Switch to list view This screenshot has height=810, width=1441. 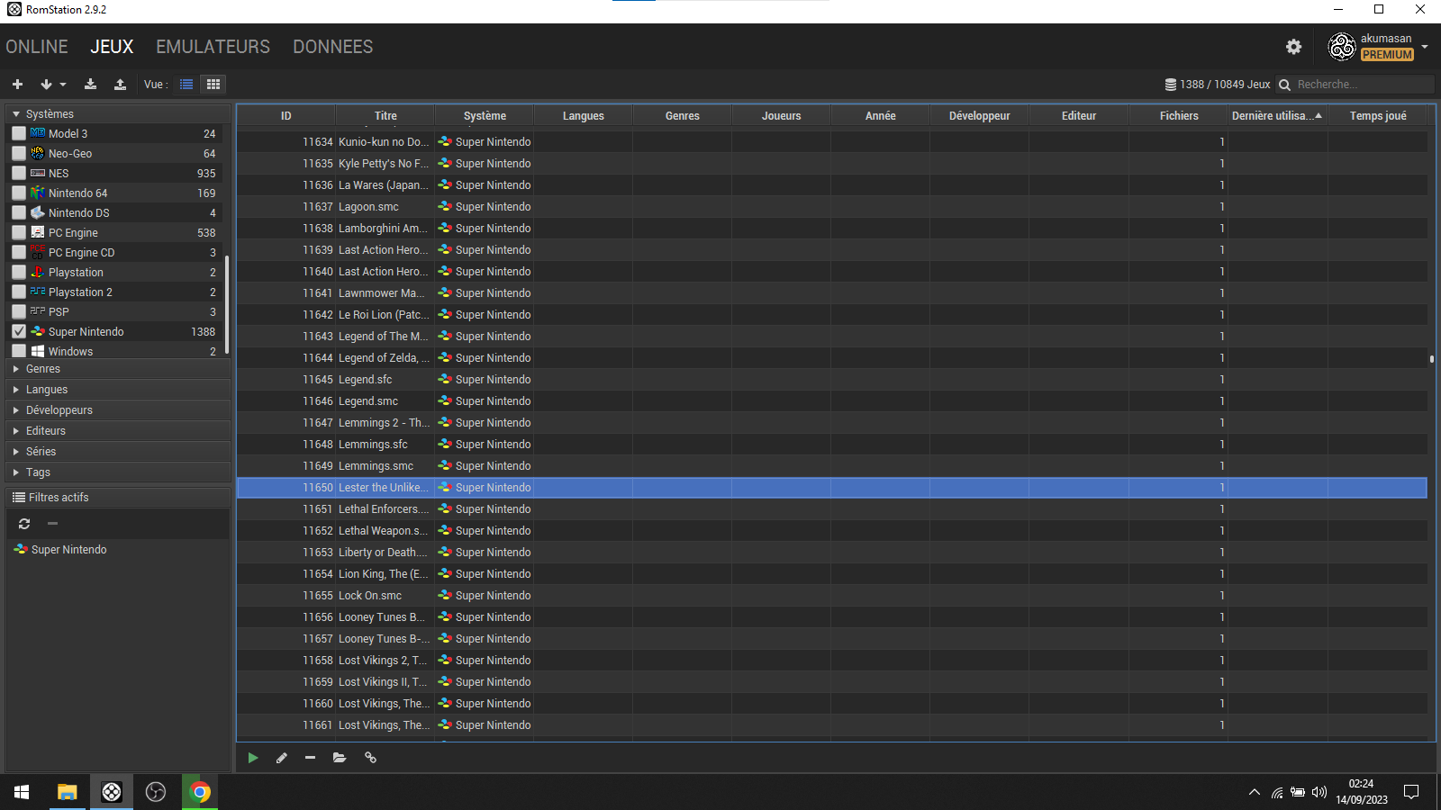pyautogui.click(x=186, y=84)
